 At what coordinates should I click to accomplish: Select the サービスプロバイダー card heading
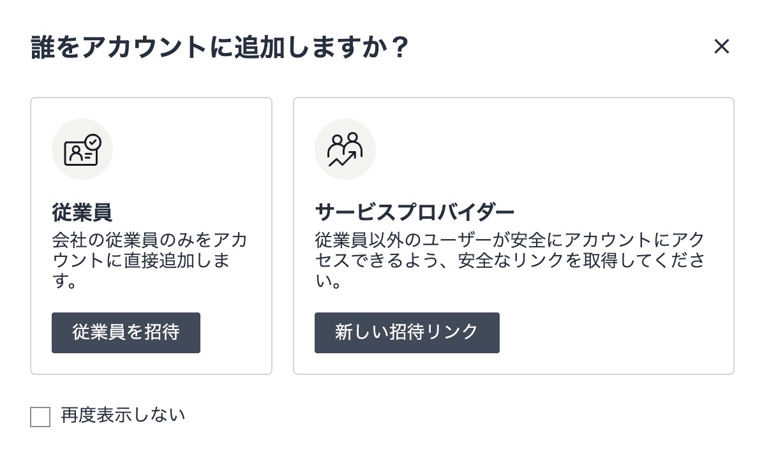414,212
